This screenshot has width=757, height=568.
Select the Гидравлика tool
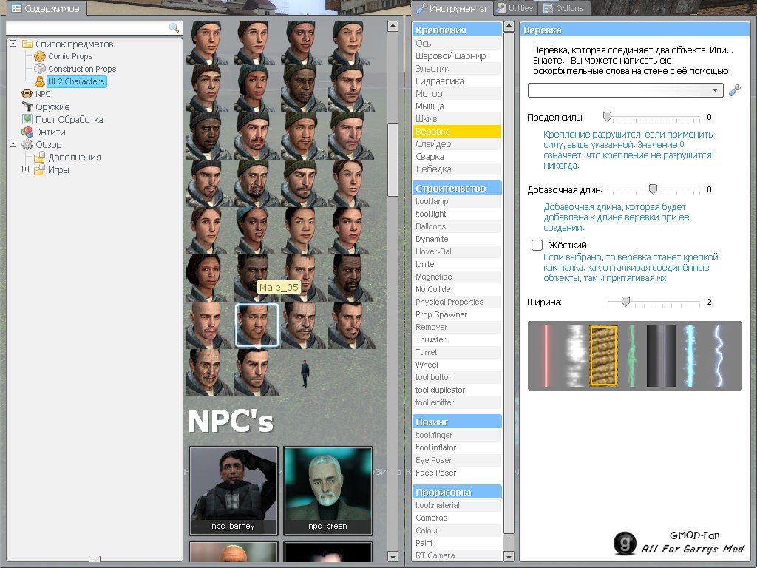[x=457, y=81]
